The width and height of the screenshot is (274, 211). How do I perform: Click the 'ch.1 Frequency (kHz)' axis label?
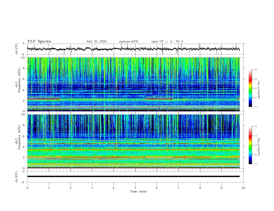(18, 84)
